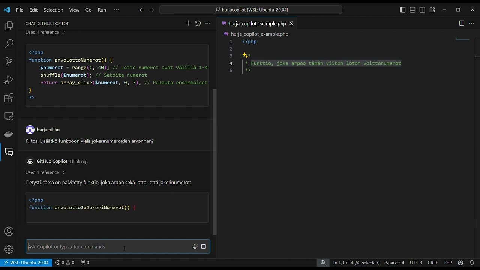480x270 pixels.
Task: Toggle the bottom panel visibility
Action: tap(412, 10)
